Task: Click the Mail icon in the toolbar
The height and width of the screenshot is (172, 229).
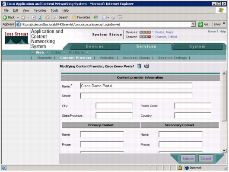Action: pos(104,17)
